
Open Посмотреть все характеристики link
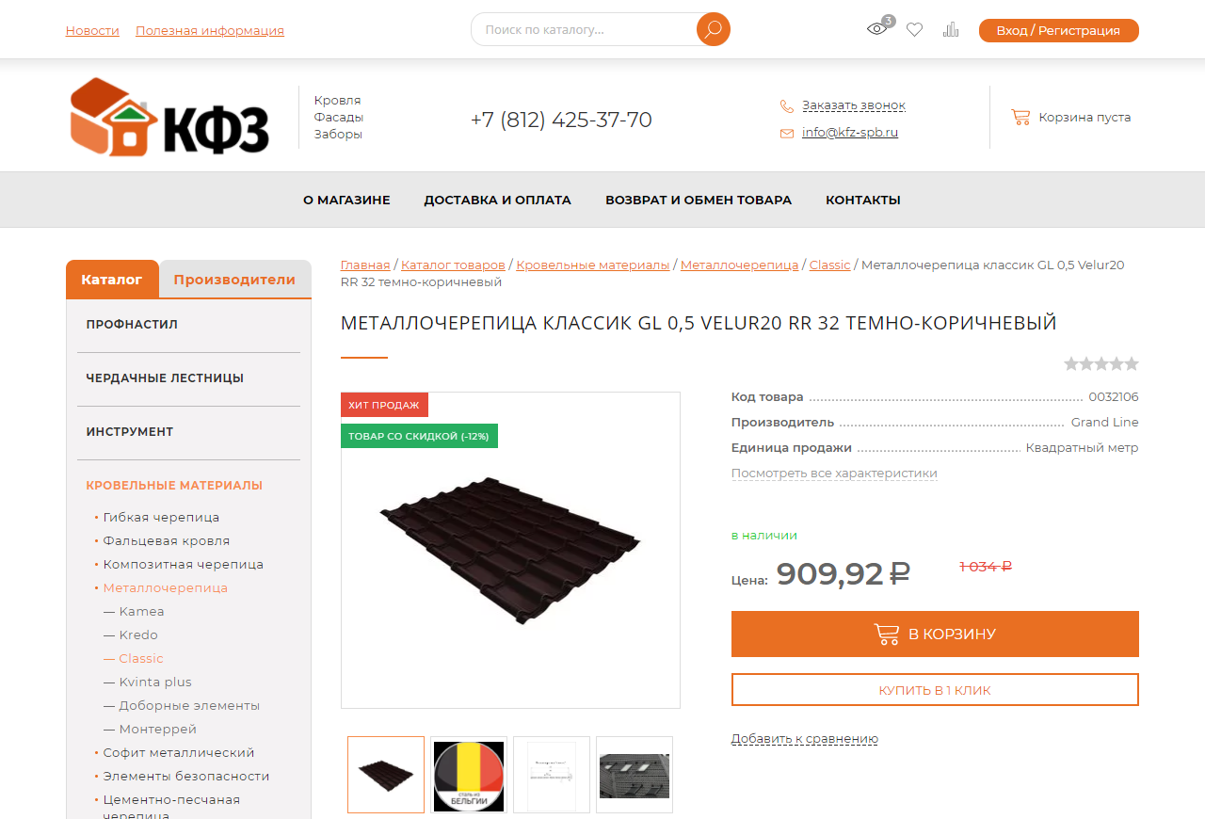click(x=834, y=474)
